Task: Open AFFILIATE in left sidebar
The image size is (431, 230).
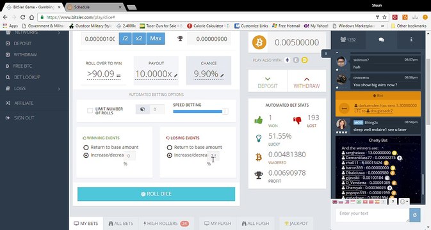Action: click(x=24, y=103)
